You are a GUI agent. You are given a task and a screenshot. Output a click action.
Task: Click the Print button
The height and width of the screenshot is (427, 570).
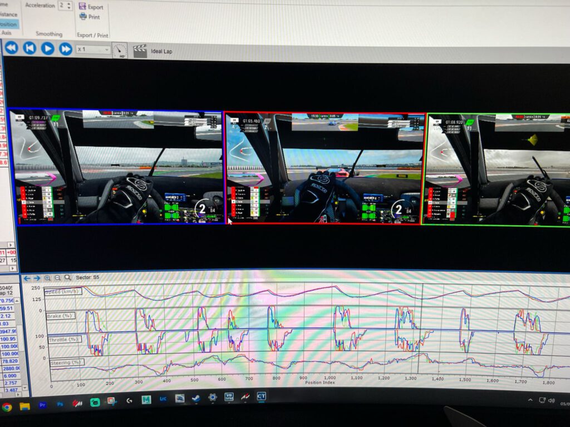(x=90, y=17)
